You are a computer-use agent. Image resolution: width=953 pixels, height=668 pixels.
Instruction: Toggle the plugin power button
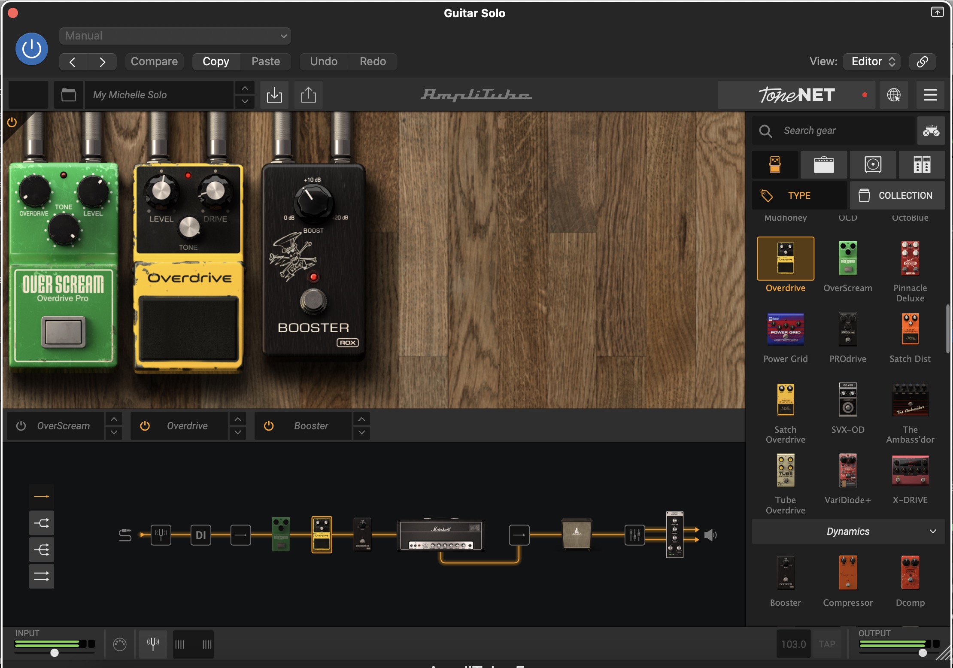coord(31,49)
